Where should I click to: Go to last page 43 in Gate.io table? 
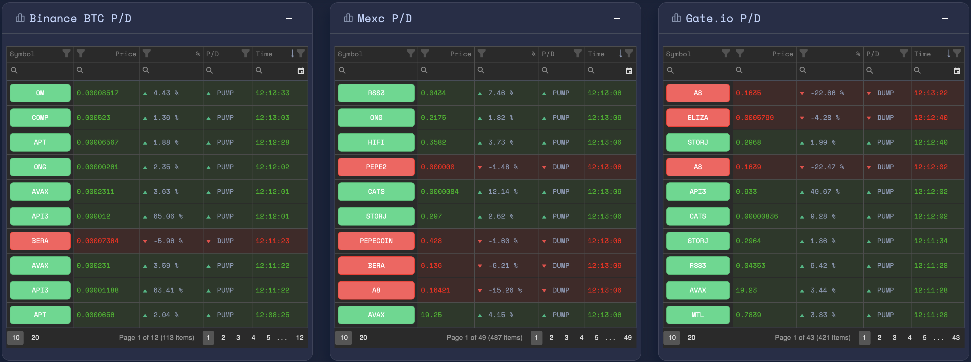[x=956, y=338]
